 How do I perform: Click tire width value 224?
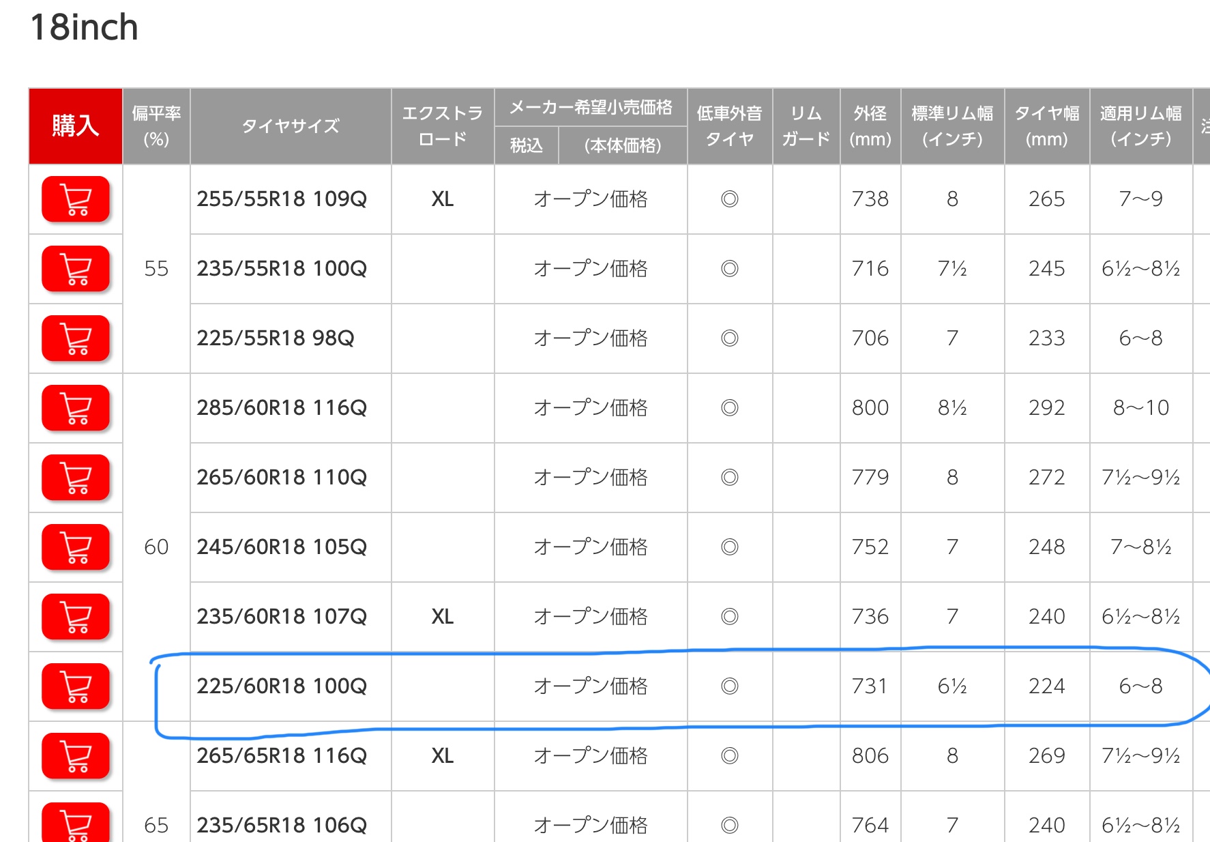point(1047,686)
